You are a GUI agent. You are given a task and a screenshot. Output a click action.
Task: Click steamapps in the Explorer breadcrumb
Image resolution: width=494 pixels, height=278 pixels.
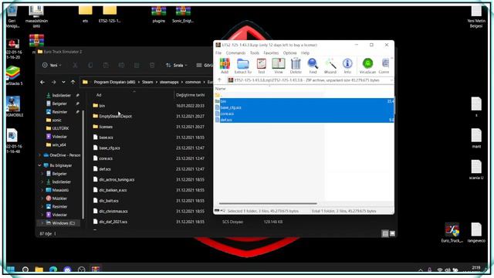(169, 82)
